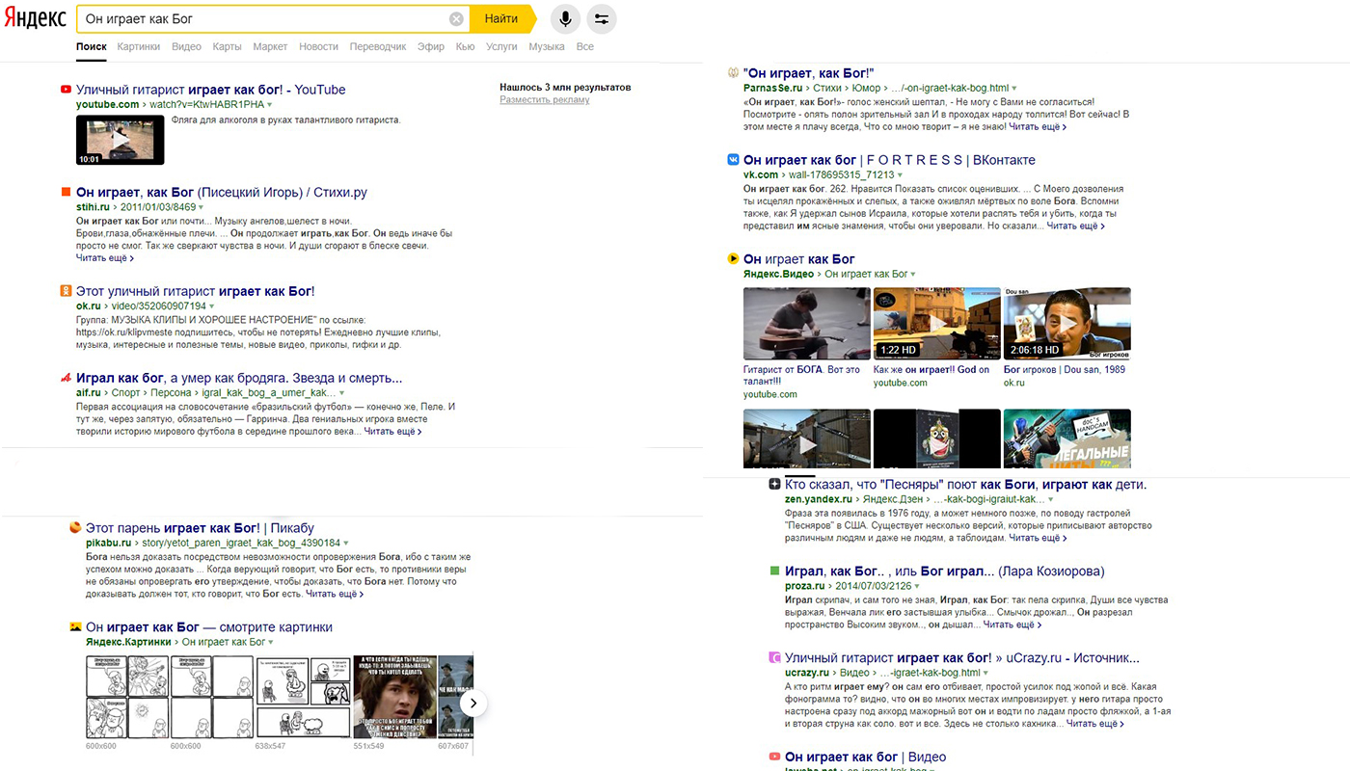Screen dimensions: 1350x771
Task: Click the Odnoklassniki favicon of ok.ru result
Action: (66, 291)
